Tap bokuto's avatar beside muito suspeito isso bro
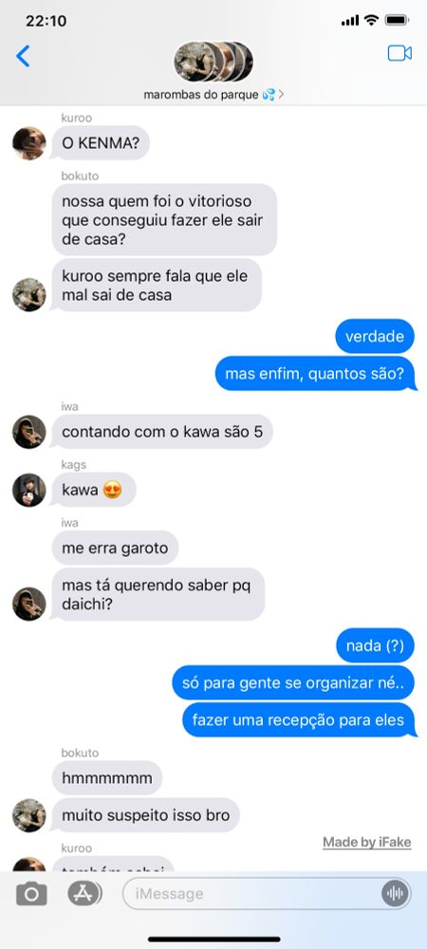 click(x=29, y=815)
